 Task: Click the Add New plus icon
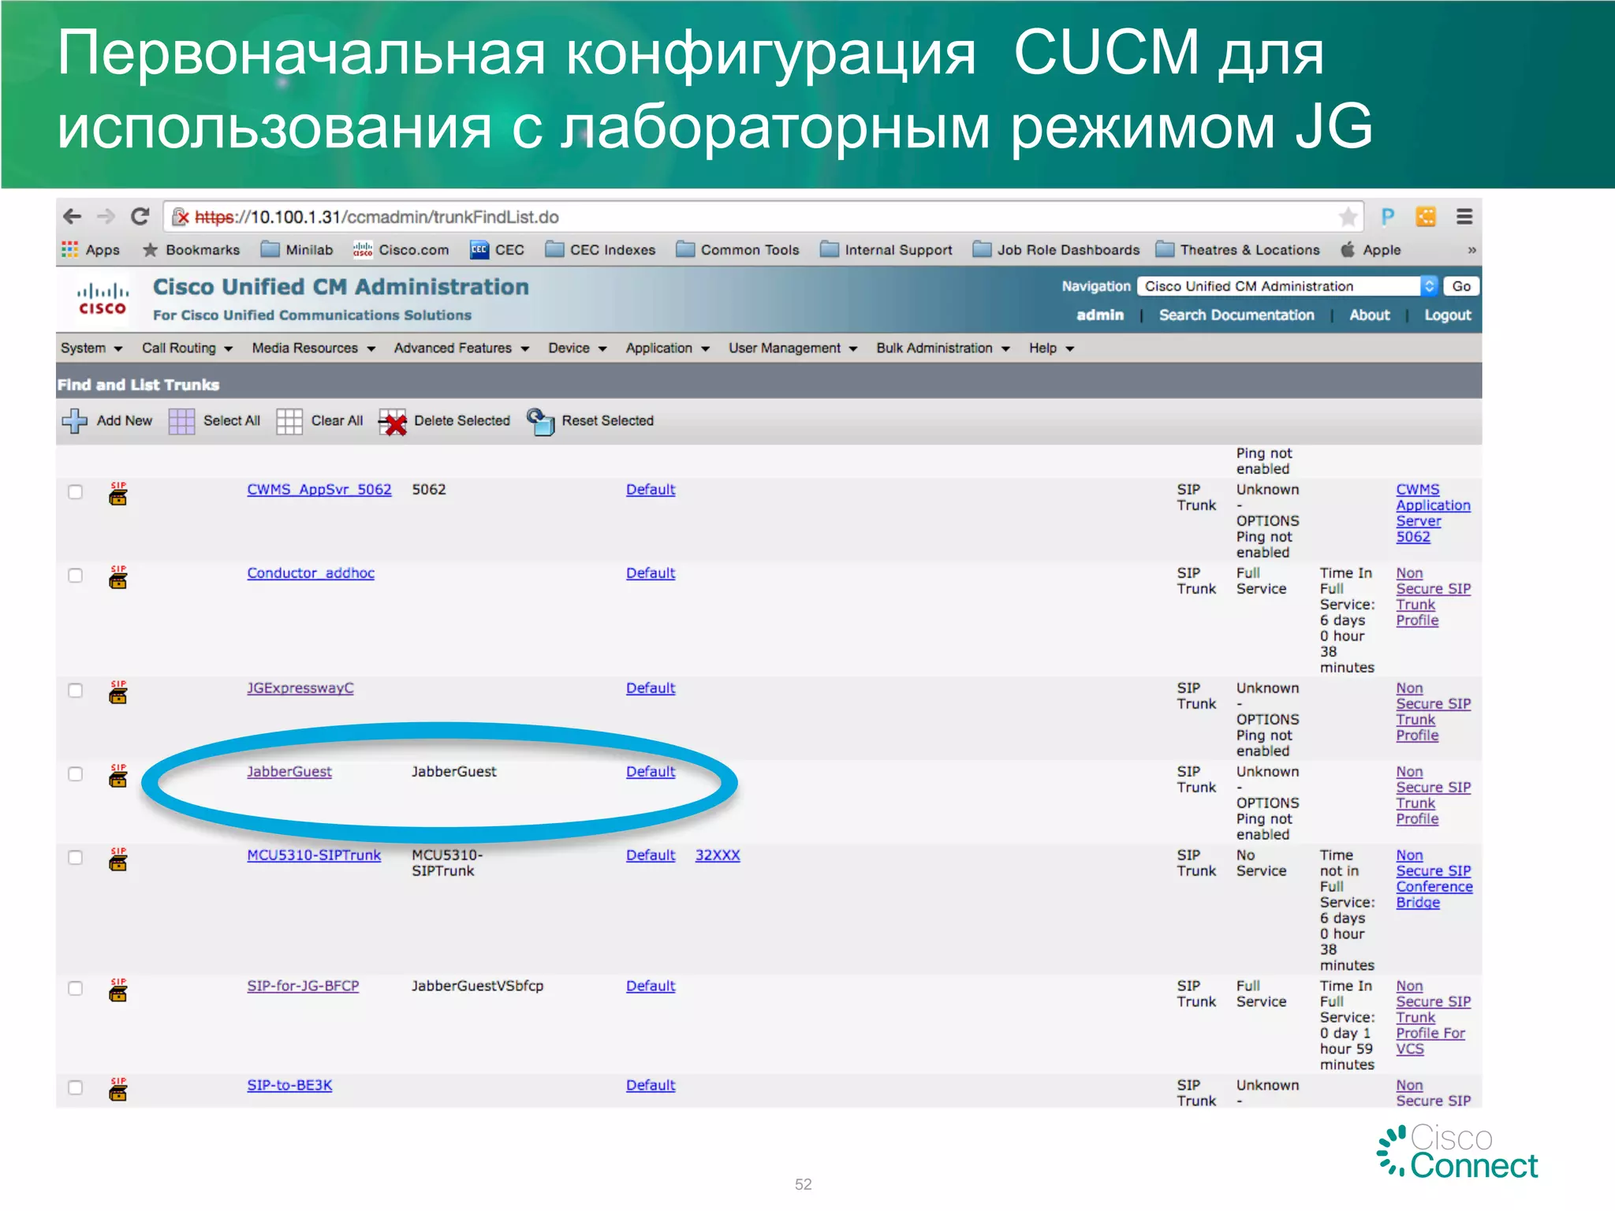pyautogui.click(x=75, y=421)
